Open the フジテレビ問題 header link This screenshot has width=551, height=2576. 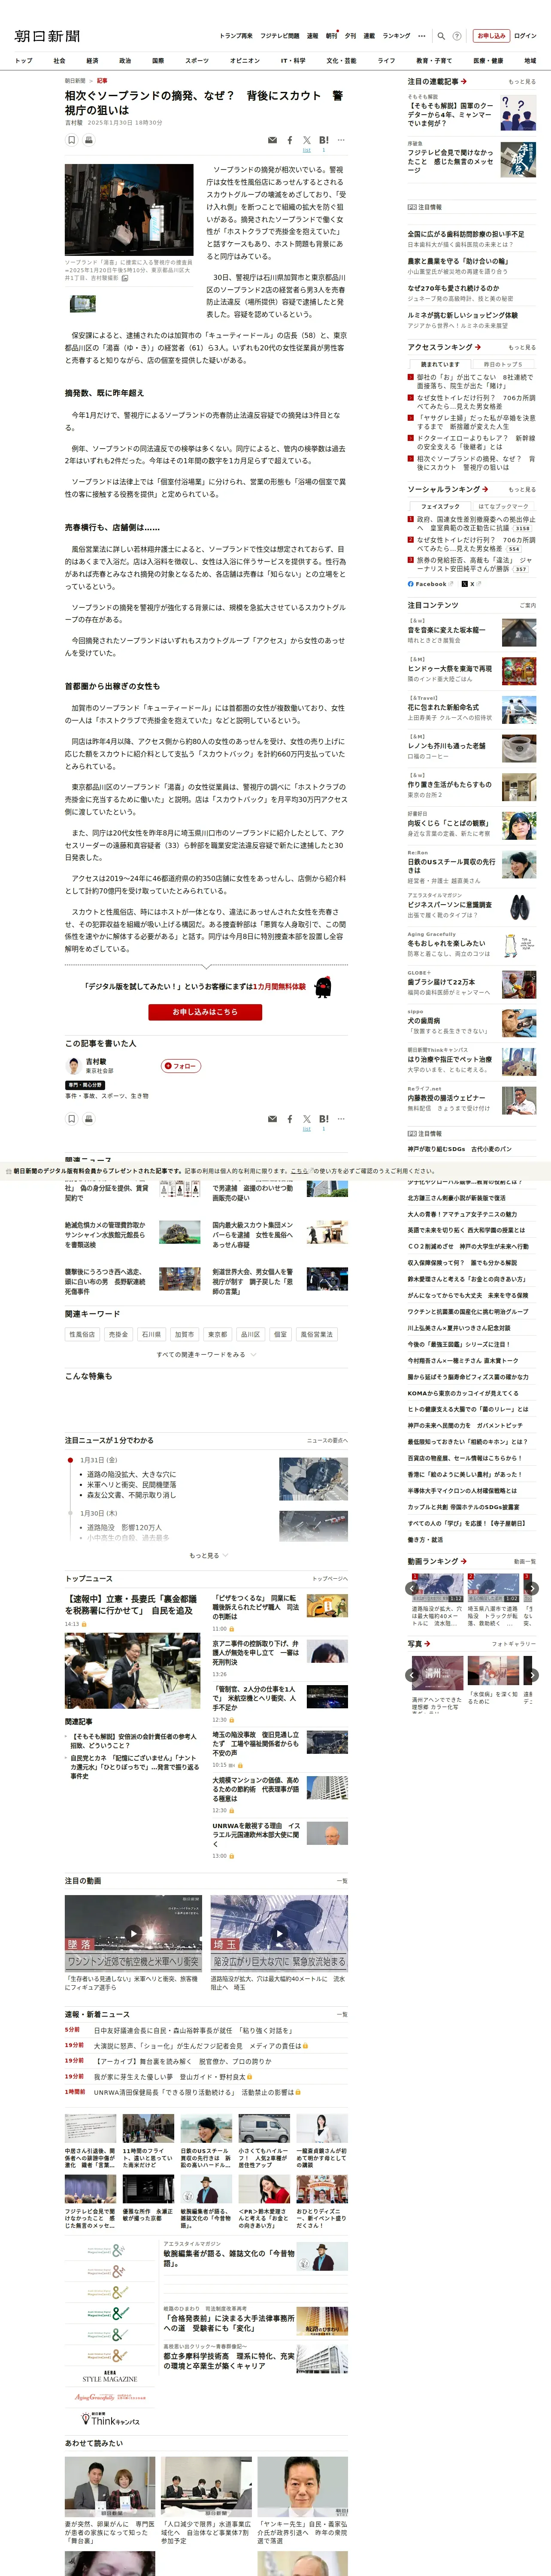click(x=280, y=36)
